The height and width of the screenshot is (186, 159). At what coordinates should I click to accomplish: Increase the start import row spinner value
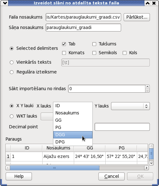147,87
